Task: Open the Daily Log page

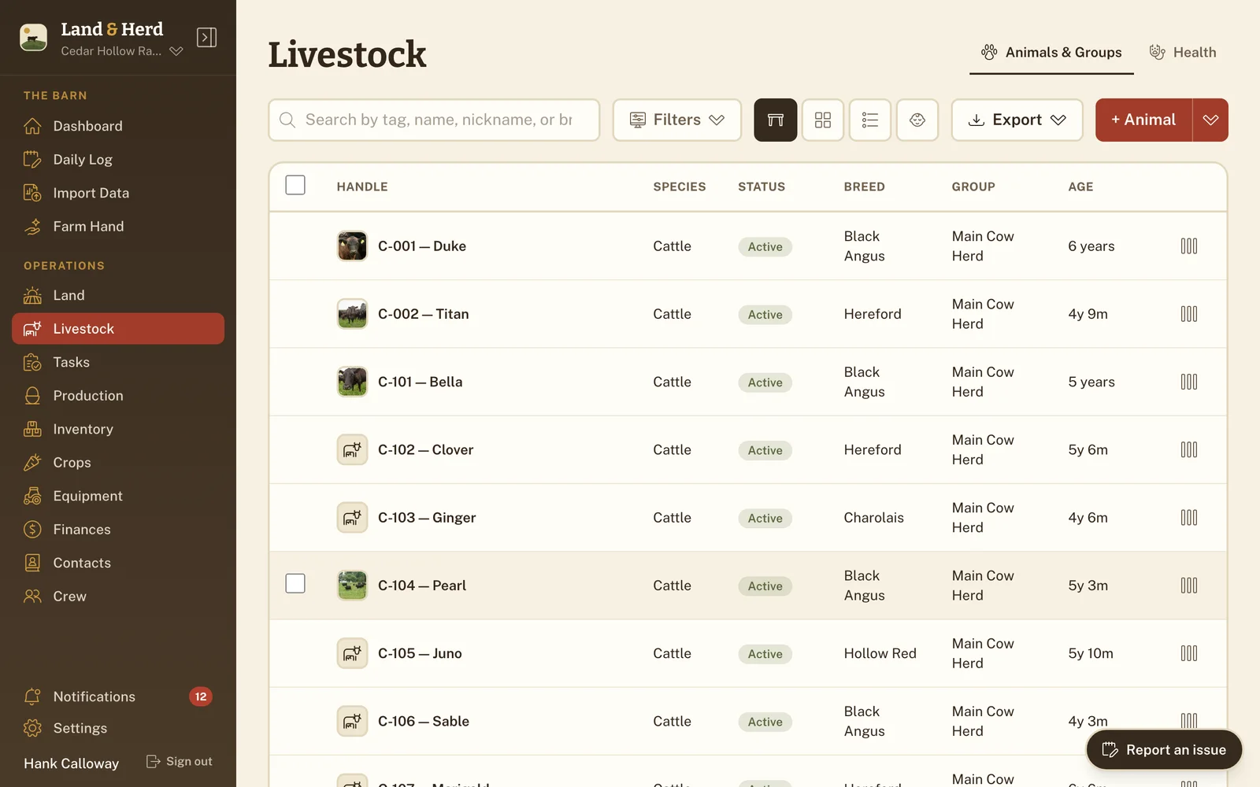Action: [118, 160]
